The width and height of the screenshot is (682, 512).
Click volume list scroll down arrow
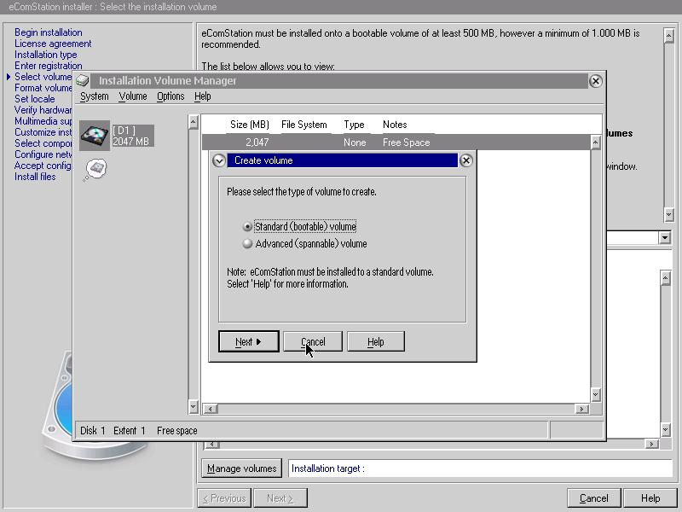click(x=595, y=395)
